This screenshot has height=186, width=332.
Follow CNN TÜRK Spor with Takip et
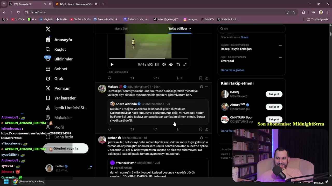pyautogui.click(x=274, y=120)
